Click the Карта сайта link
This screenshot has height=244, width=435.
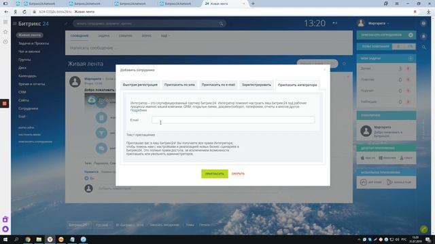point(26,127)
